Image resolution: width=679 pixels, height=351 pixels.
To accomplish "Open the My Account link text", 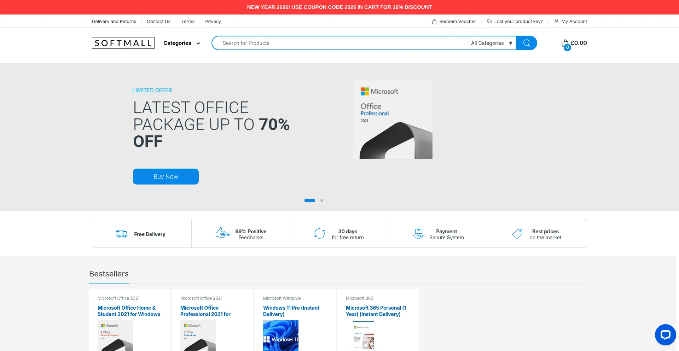I will click(574, 22).
